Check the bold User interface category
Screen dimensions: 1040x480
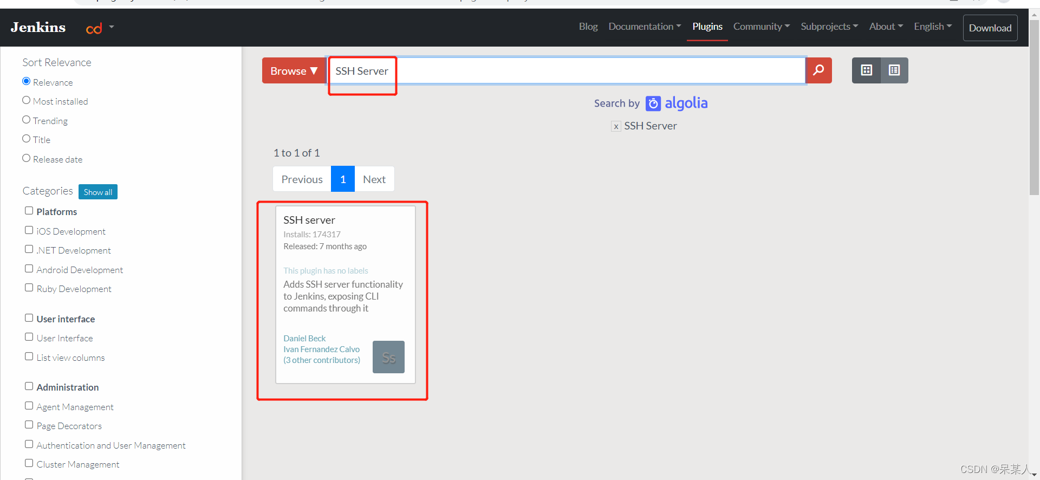click(29, 318)
